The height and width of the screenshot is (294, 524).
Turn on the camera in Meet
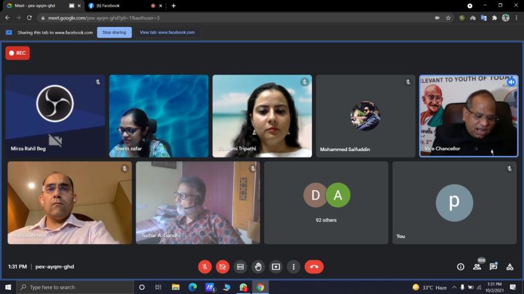coord(222,266)
